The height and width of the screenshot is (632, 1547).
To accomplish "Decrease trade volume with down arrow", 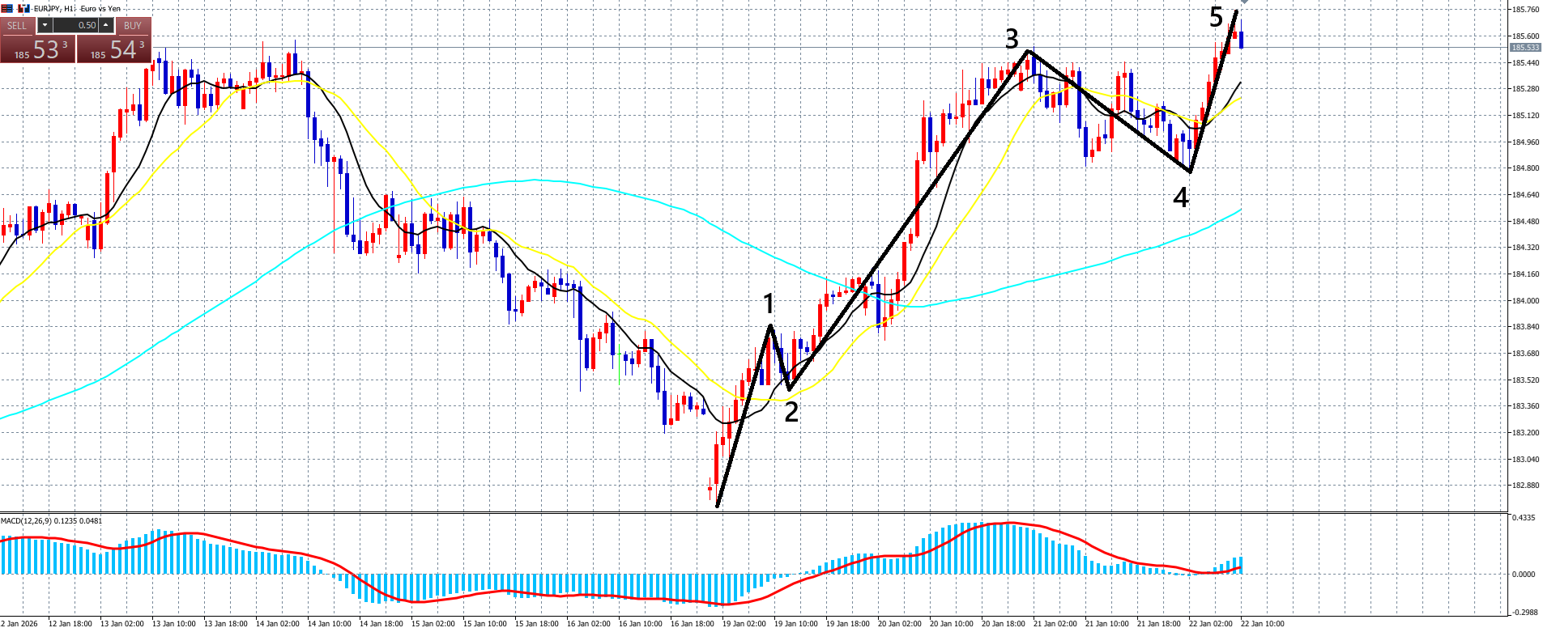I will tap(45, 26).
